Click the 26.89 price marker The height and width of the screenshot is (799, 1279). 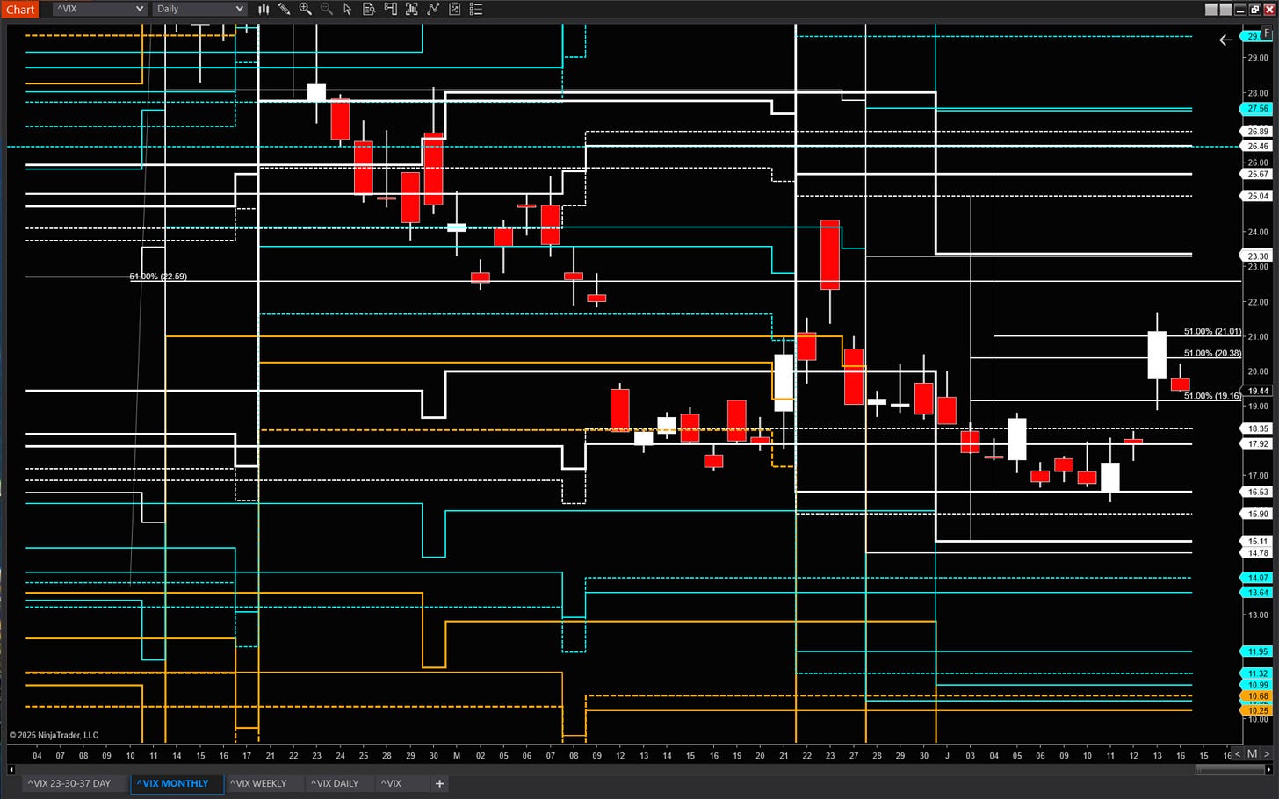1257,132
